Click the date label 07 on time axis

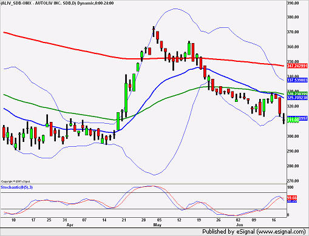[84, 220]
